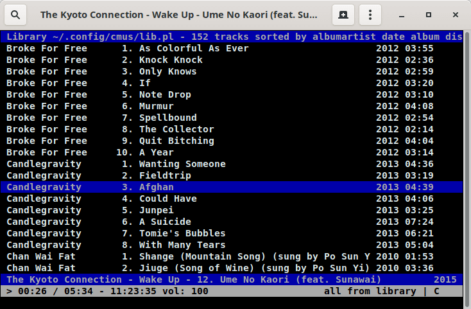
Task: Select track 'Wanting Someone'
Action: pos(232,164)
